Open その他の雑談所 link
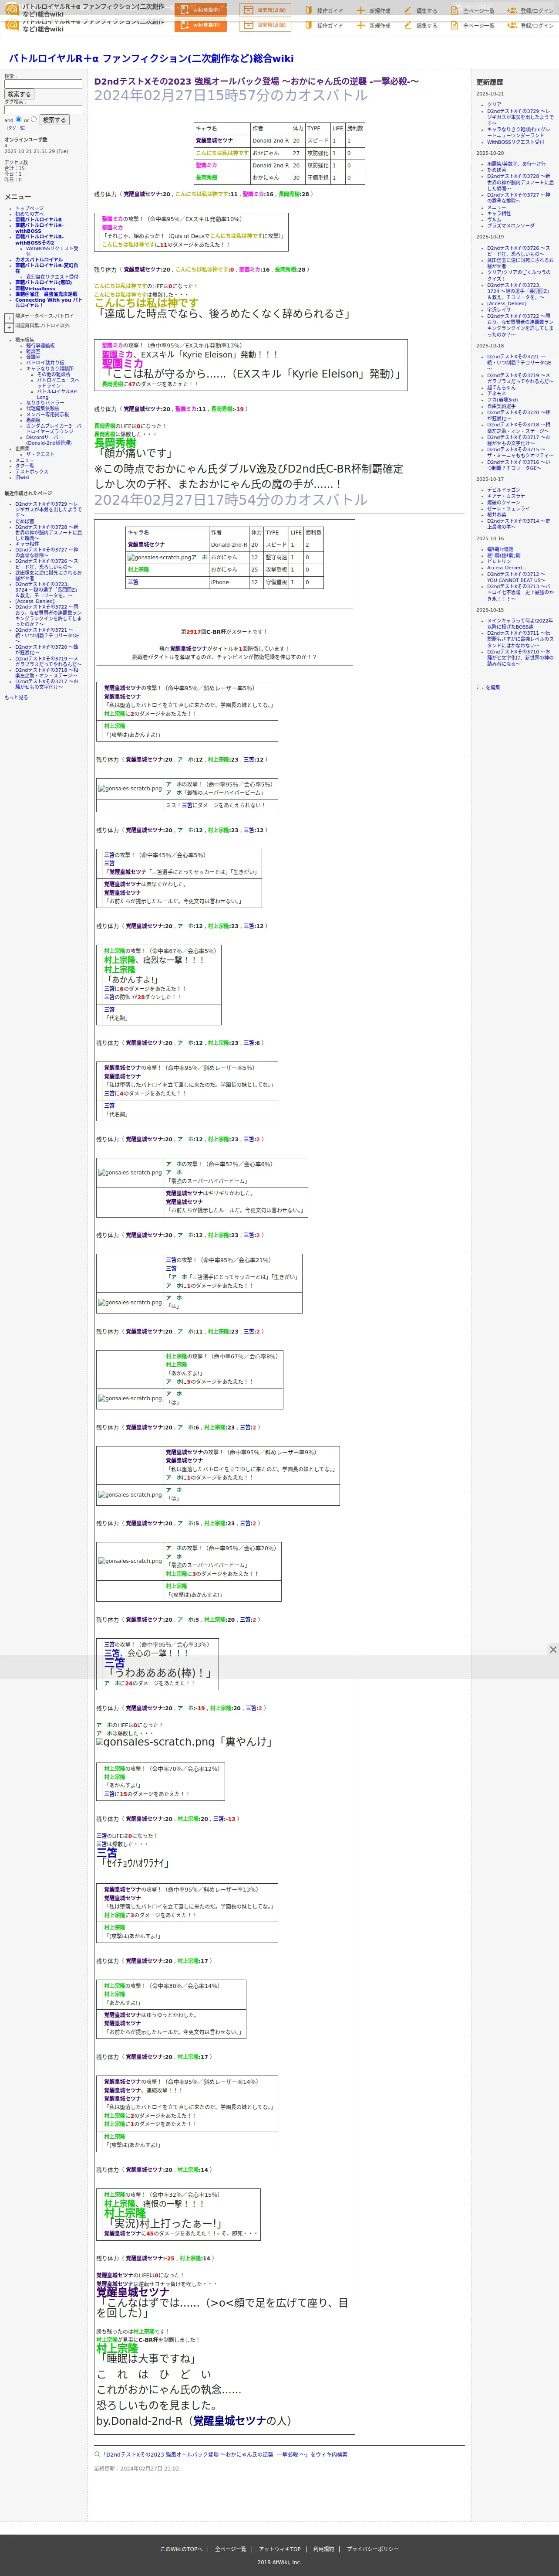The width and height of the screenshot is (559, 2576). 54,374
